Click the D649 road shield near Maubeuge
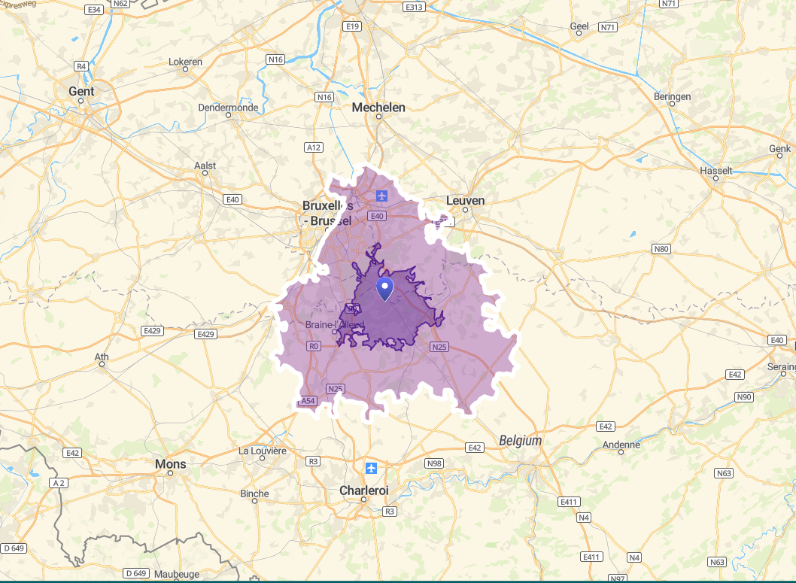The height and width of the screenshot is (583, 796). 135,573
